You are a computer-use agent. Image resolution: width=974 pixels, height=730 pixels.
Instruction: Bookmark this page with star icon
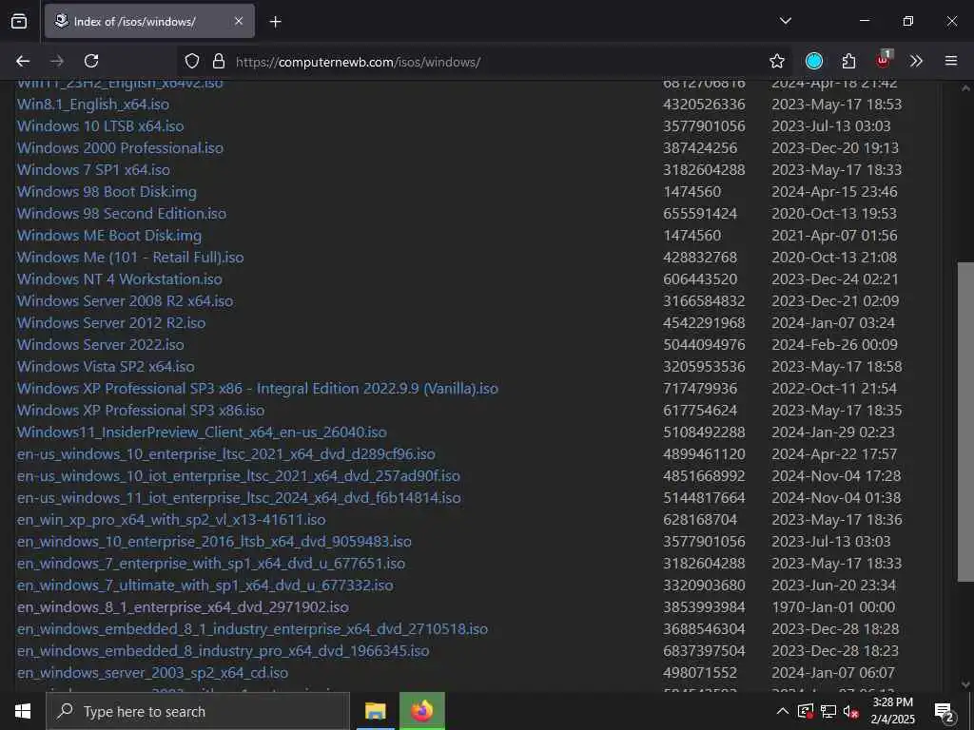[x=776, y=61]
